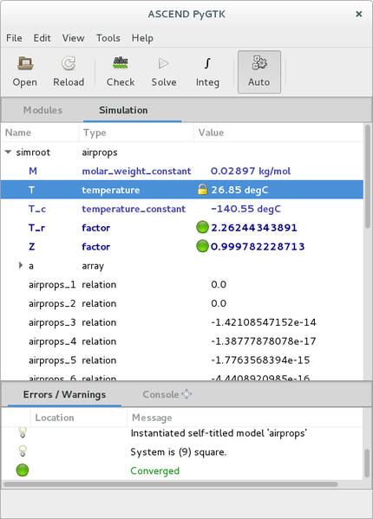This screenshot has height=519, width=373.
Task: Click the Message column header
Action: click(245, 418)
